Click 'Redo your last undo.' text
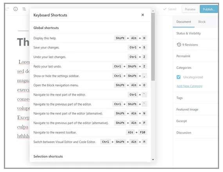The height and width of the screenshot is (172, 223). tap(47, 66)
